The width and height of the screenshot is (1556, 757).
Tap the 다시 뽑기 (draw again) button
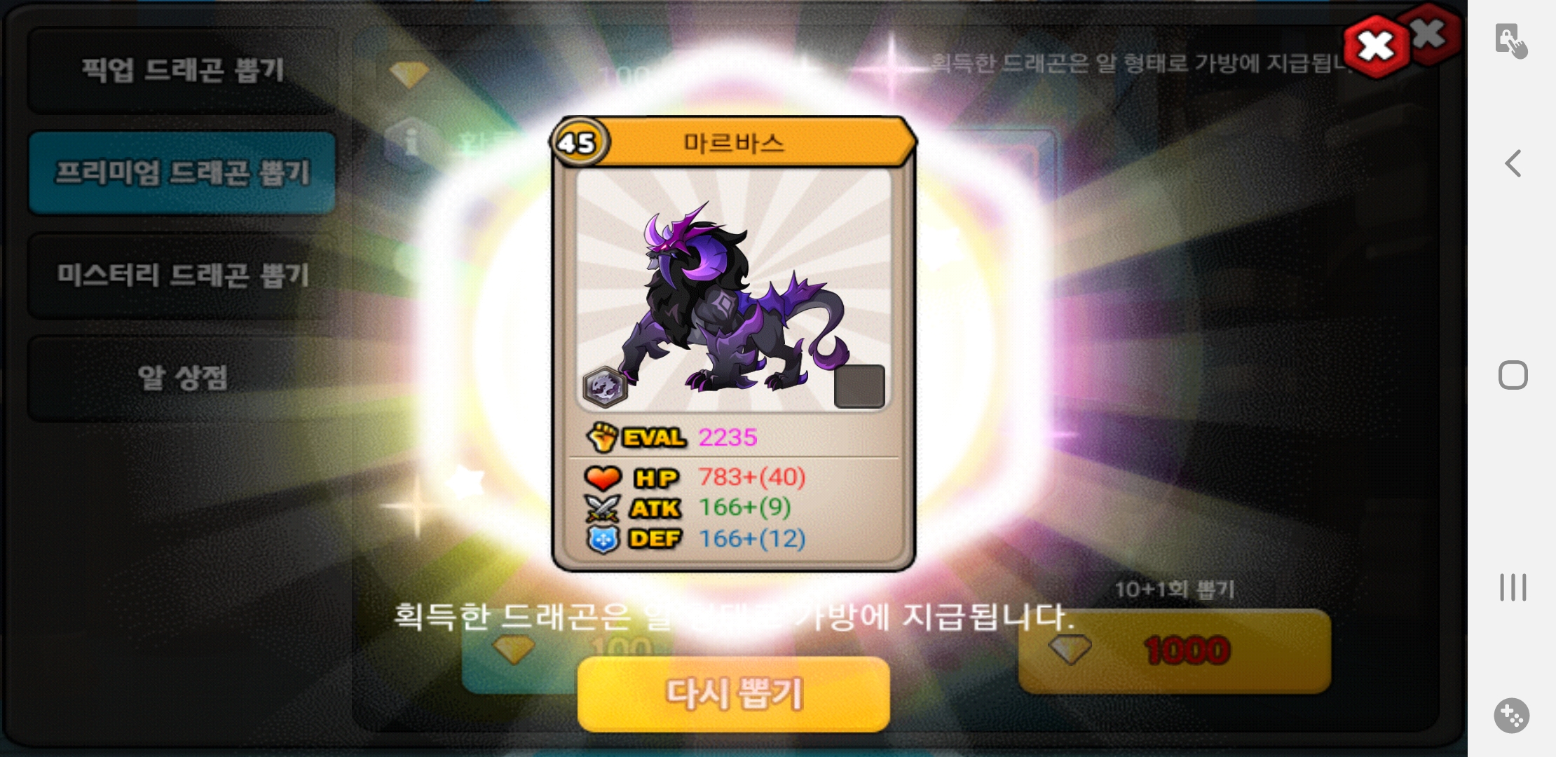click(x=733, y=694)
